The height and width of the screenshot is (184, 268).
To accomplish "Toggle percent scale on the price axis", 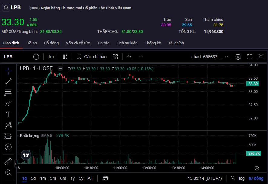I will pos(232,178).
